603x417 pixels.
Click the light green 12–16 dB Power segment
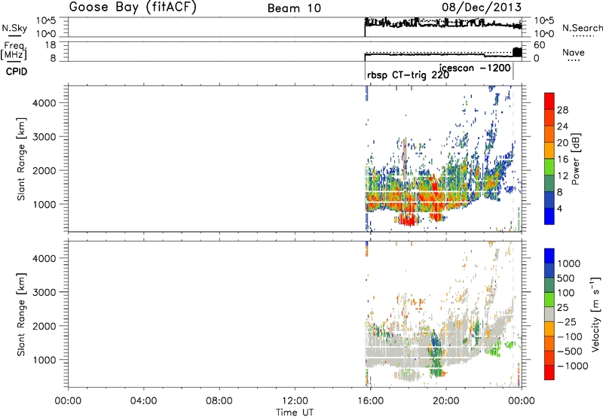[x=549, y=167]
